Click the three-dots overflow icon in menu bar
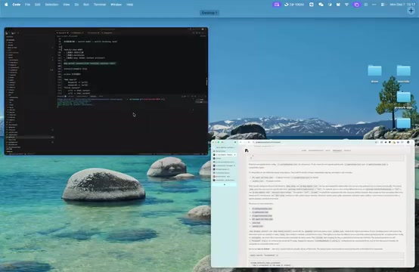The width and height of the screenshot is (419, 272). (x=374, y=5)
